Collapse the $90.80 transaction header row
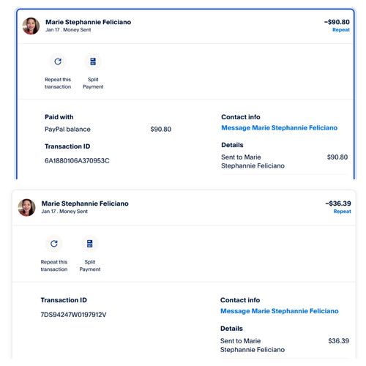The height and width of the screenshot is (366, 366). [x=185, y=26]
